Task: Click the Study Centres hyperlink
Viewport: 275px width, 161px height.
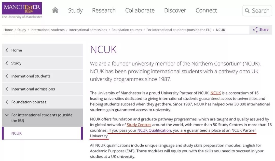Action: click(x=139, y=125)
